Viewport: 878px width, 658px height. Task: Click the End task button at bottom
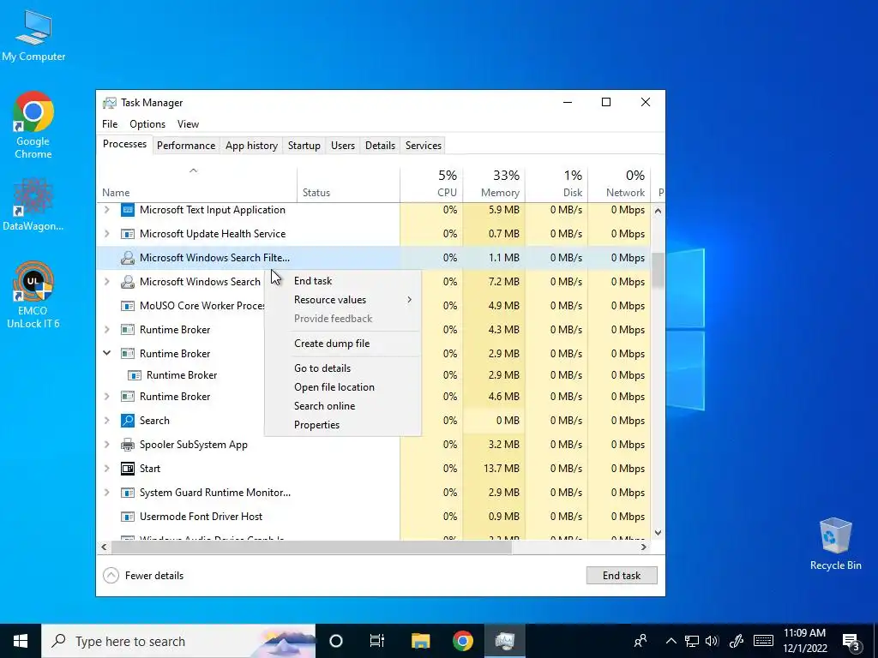point(622,575)
